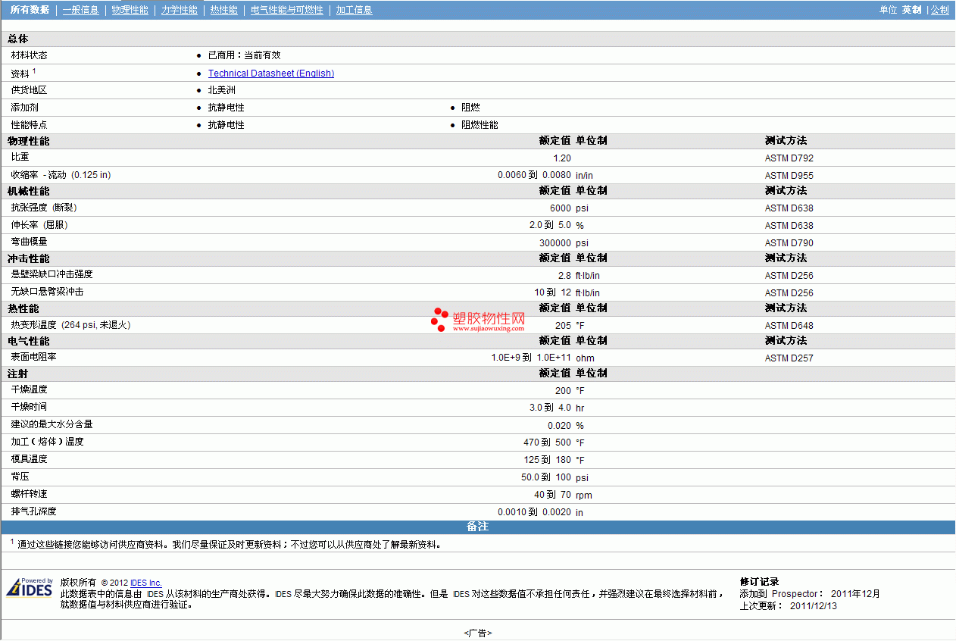Image resolution: width=956 pixels, height=641 pixels.
Task: Select ASTM D257 test method
Action: (789, 358)
